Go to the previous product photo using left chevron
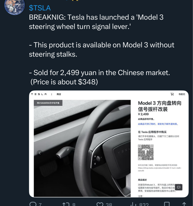This screenshot has height=206, width=193. [40, 153]
